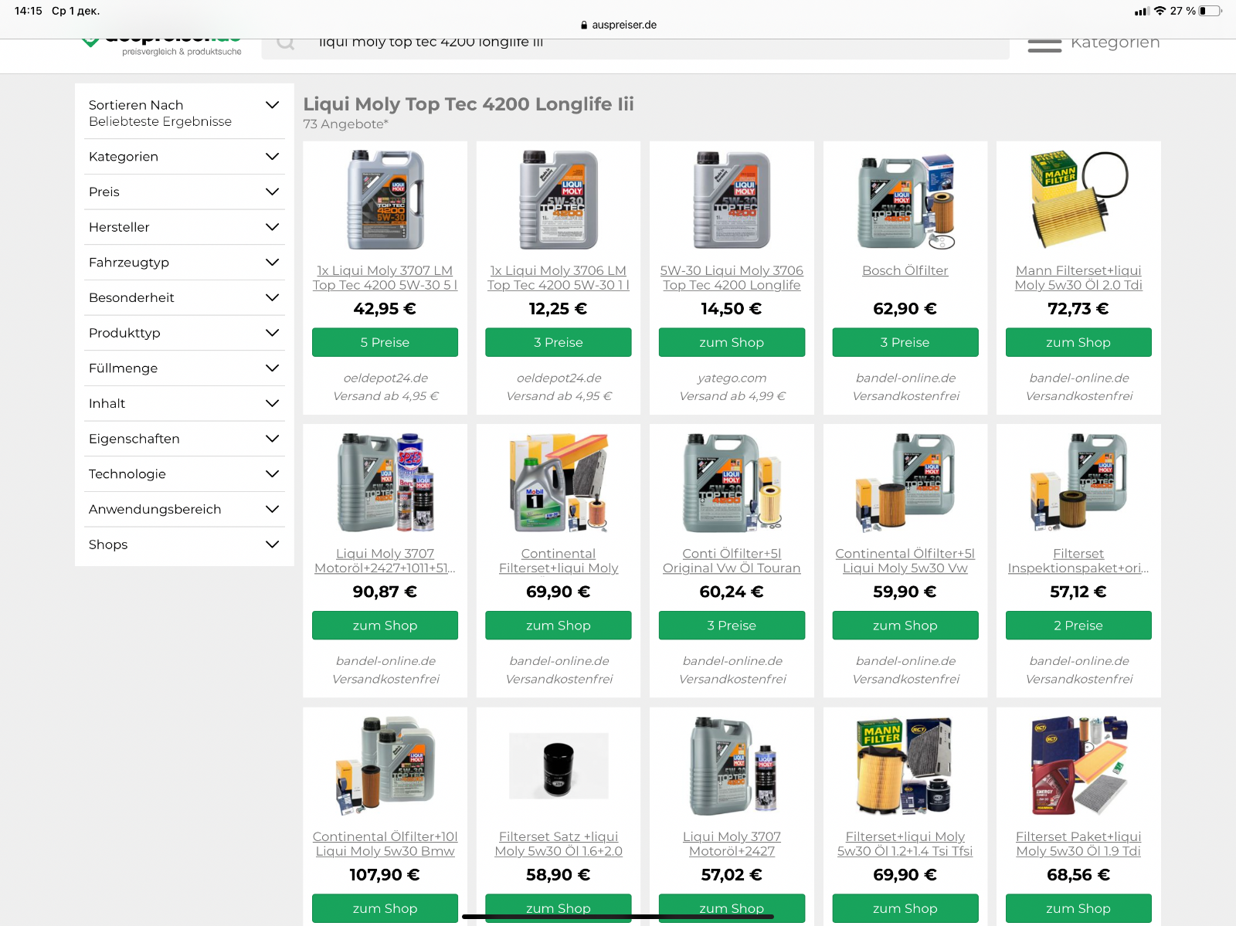
Task: Tap the Wi-Fi icon in status bar
Action: point(1160,11)
